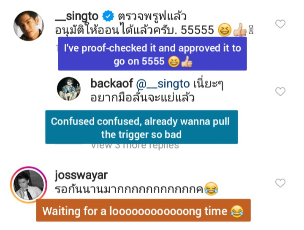Click backaof's Thai reply text
Screen dimensions: 304x230
(157, 91)
